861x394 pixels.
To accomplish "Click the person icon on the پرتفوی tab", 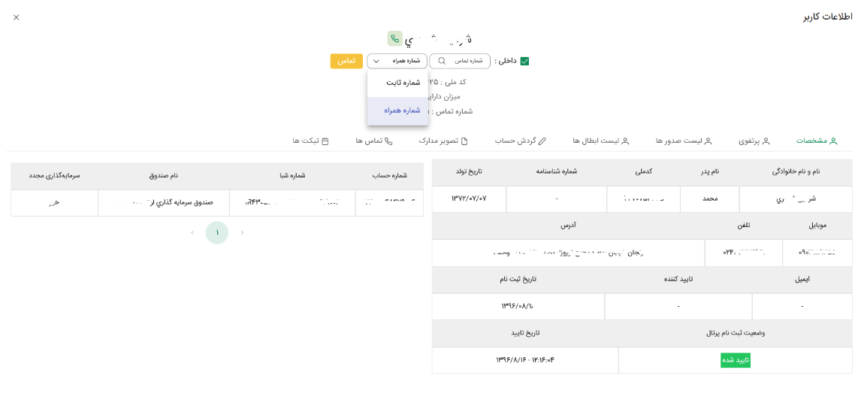I will click(x=766, y=141).
